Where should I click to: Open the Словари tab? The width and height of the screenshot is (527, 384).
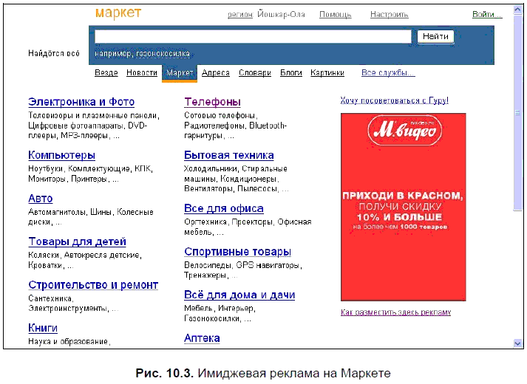tap(255, 73)
